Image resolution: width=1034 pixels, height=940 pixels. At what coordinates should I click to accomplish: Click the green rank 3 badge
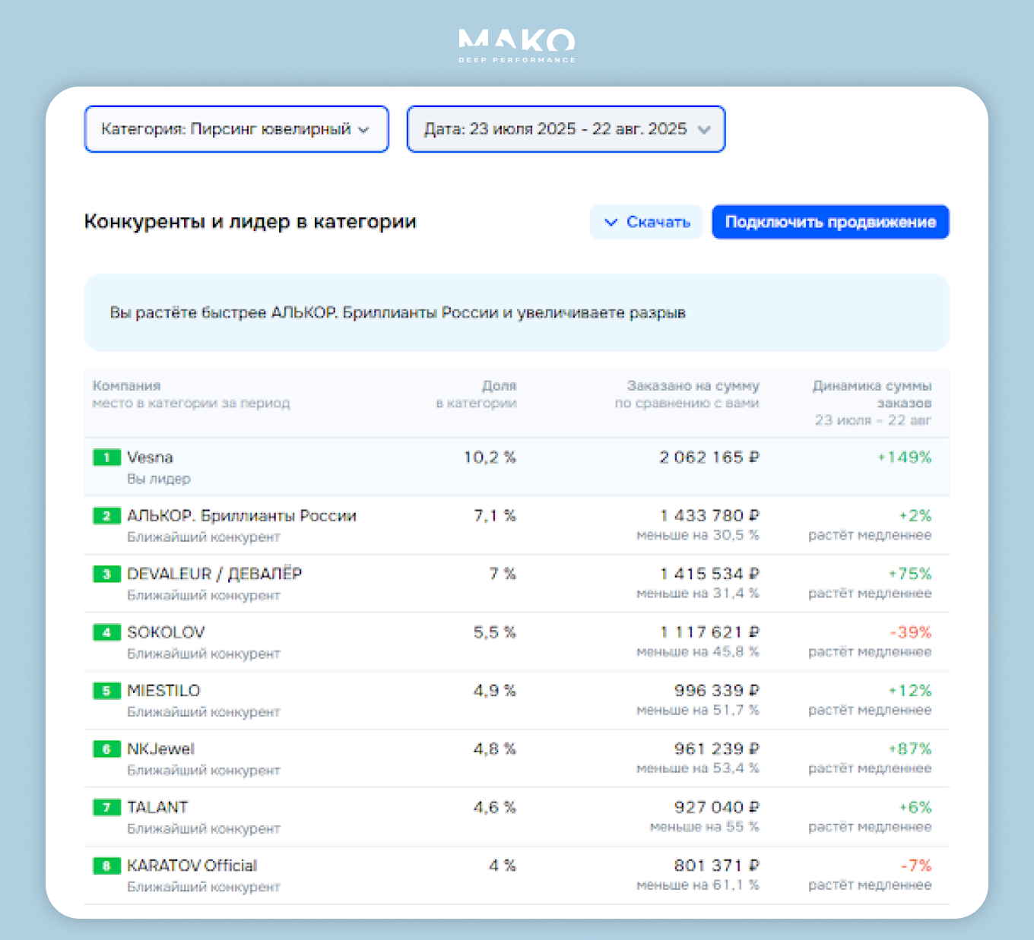click(x=106, y=574)
